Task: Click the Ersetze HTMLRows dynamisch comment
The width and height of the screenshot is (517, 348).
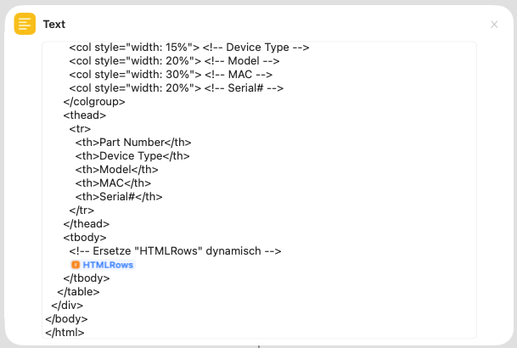Action: [174, 251]
